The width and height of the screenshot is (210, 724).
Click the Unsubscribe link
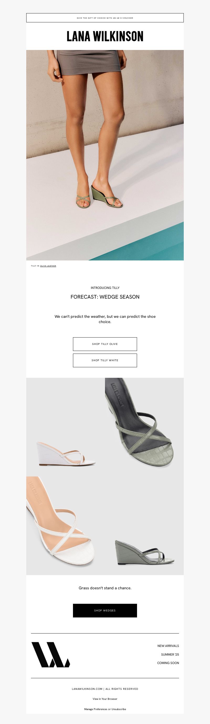[119, 709]
